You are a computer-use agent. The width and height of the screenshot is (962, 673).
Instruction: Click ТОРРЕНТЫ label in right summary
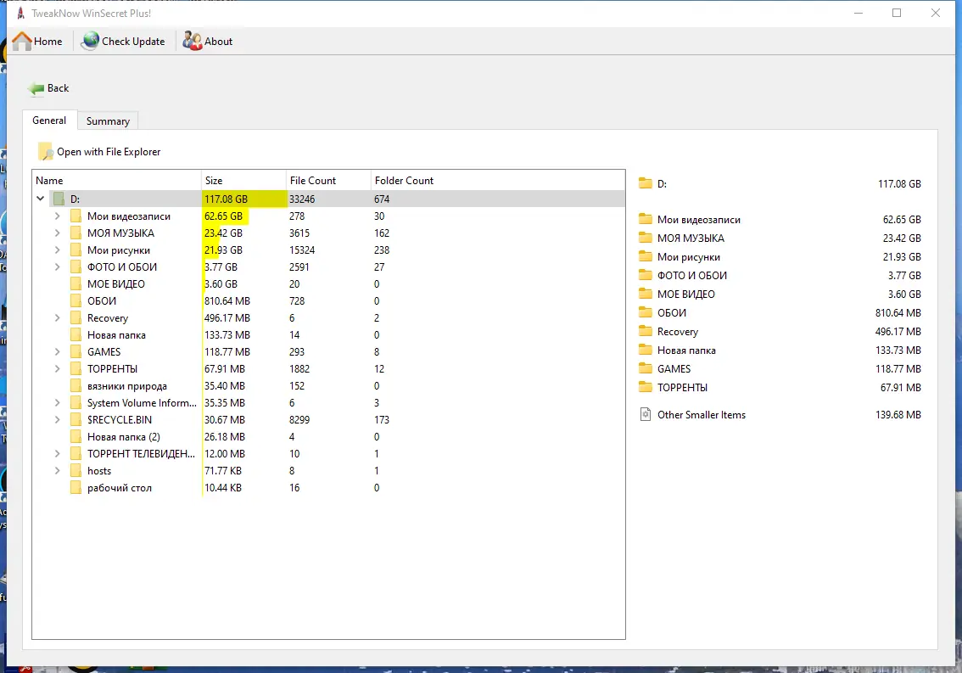682,388
